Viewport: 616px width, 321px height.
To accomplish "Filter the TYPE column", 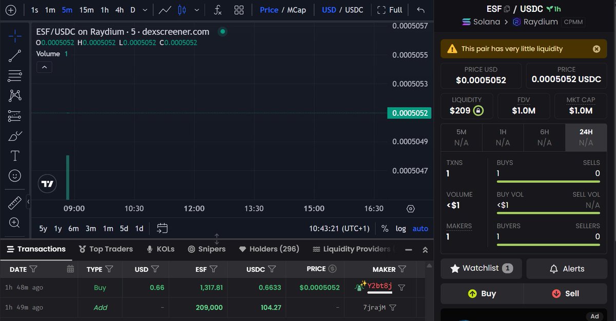I will (x=109, y=269).
